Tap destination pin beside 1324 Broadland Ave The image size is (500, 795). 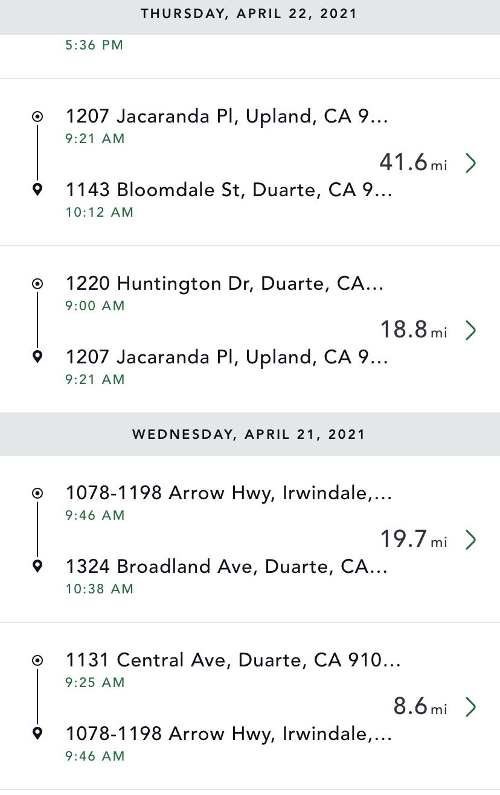coord(37,566)
